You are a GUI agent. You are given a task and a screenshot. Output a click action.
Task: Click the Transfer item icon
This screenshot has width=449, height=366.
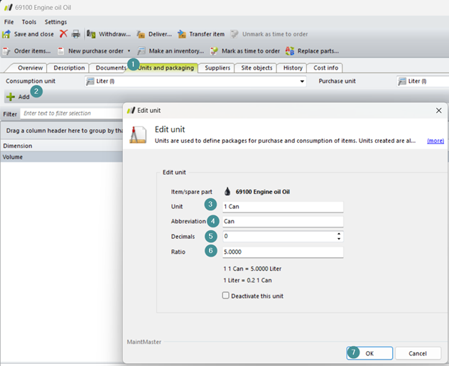[182, 34]
